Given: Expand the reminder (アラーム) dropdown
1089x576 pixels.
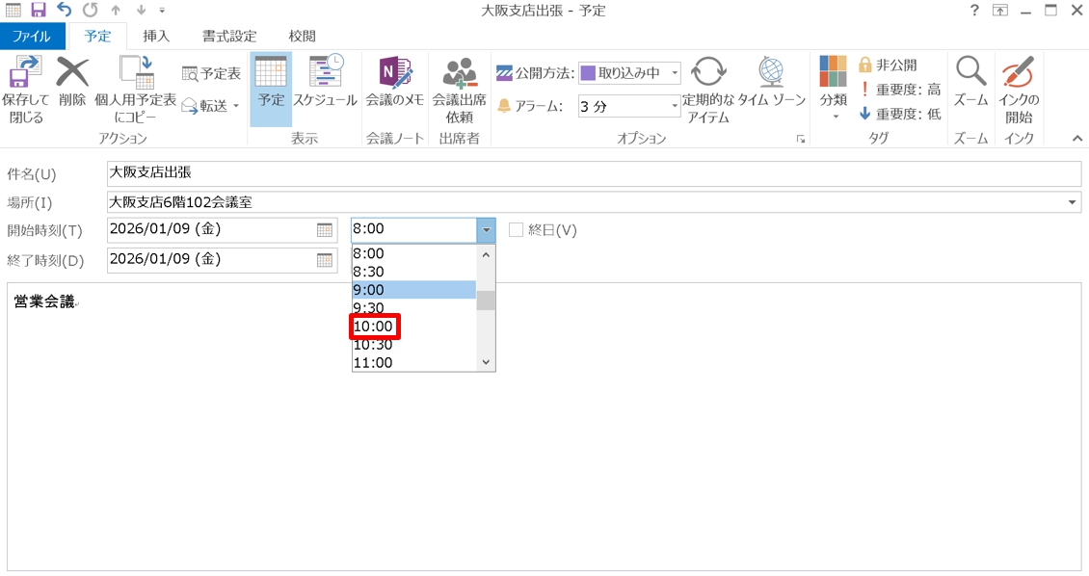Looking at the screenshot, I should coord(675,106).
